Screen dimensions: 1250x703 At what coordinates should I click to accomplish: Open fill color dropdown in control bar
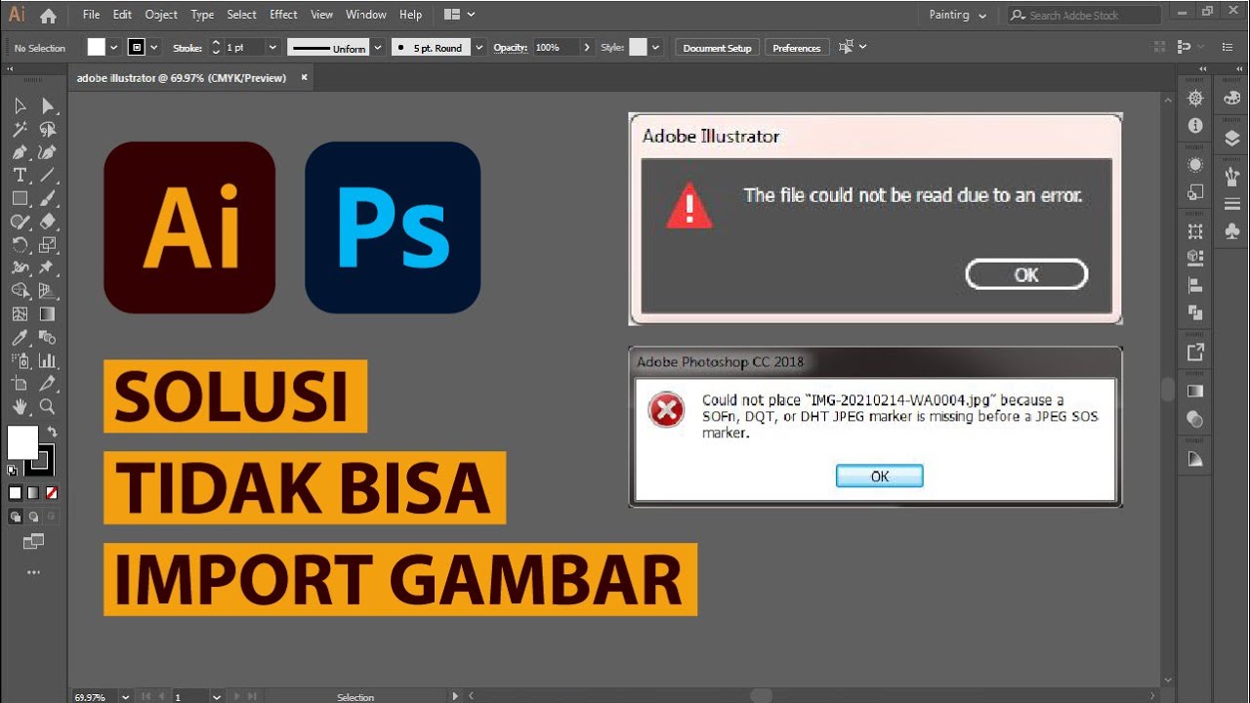pyautogui.click(x=114, y=48)
